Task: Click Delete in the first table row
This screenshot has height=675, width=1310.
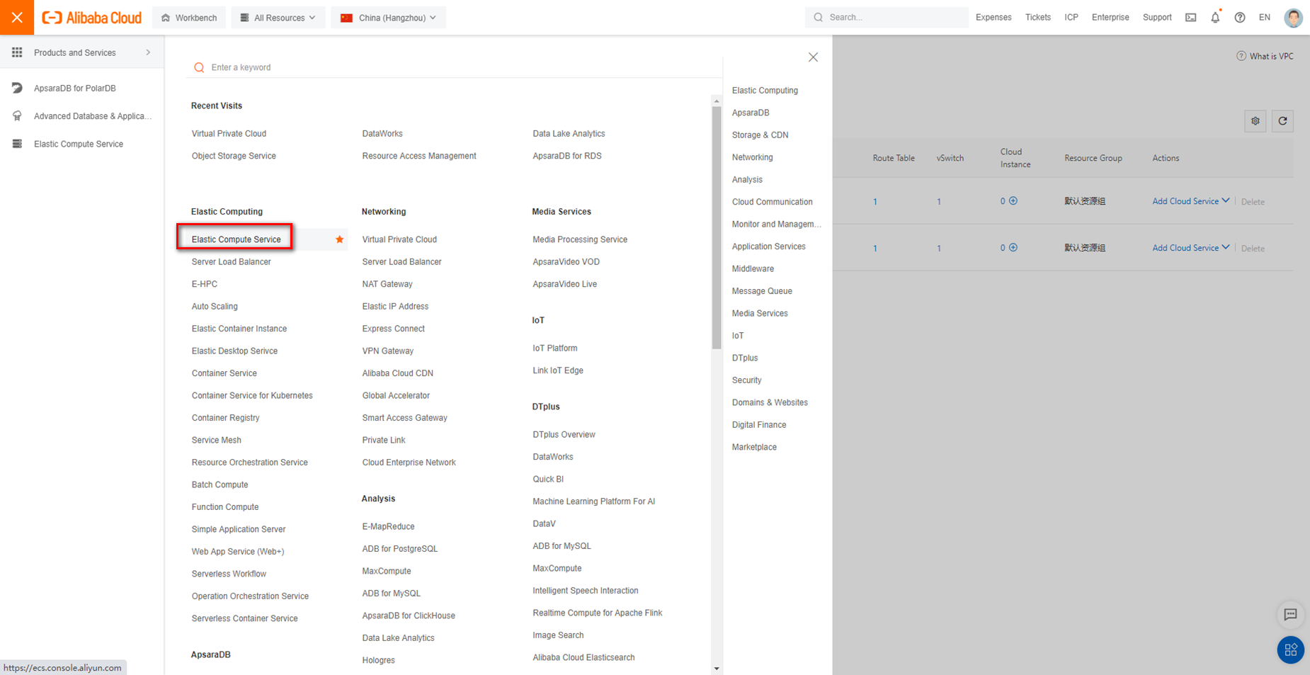Action: [1253, 202]
